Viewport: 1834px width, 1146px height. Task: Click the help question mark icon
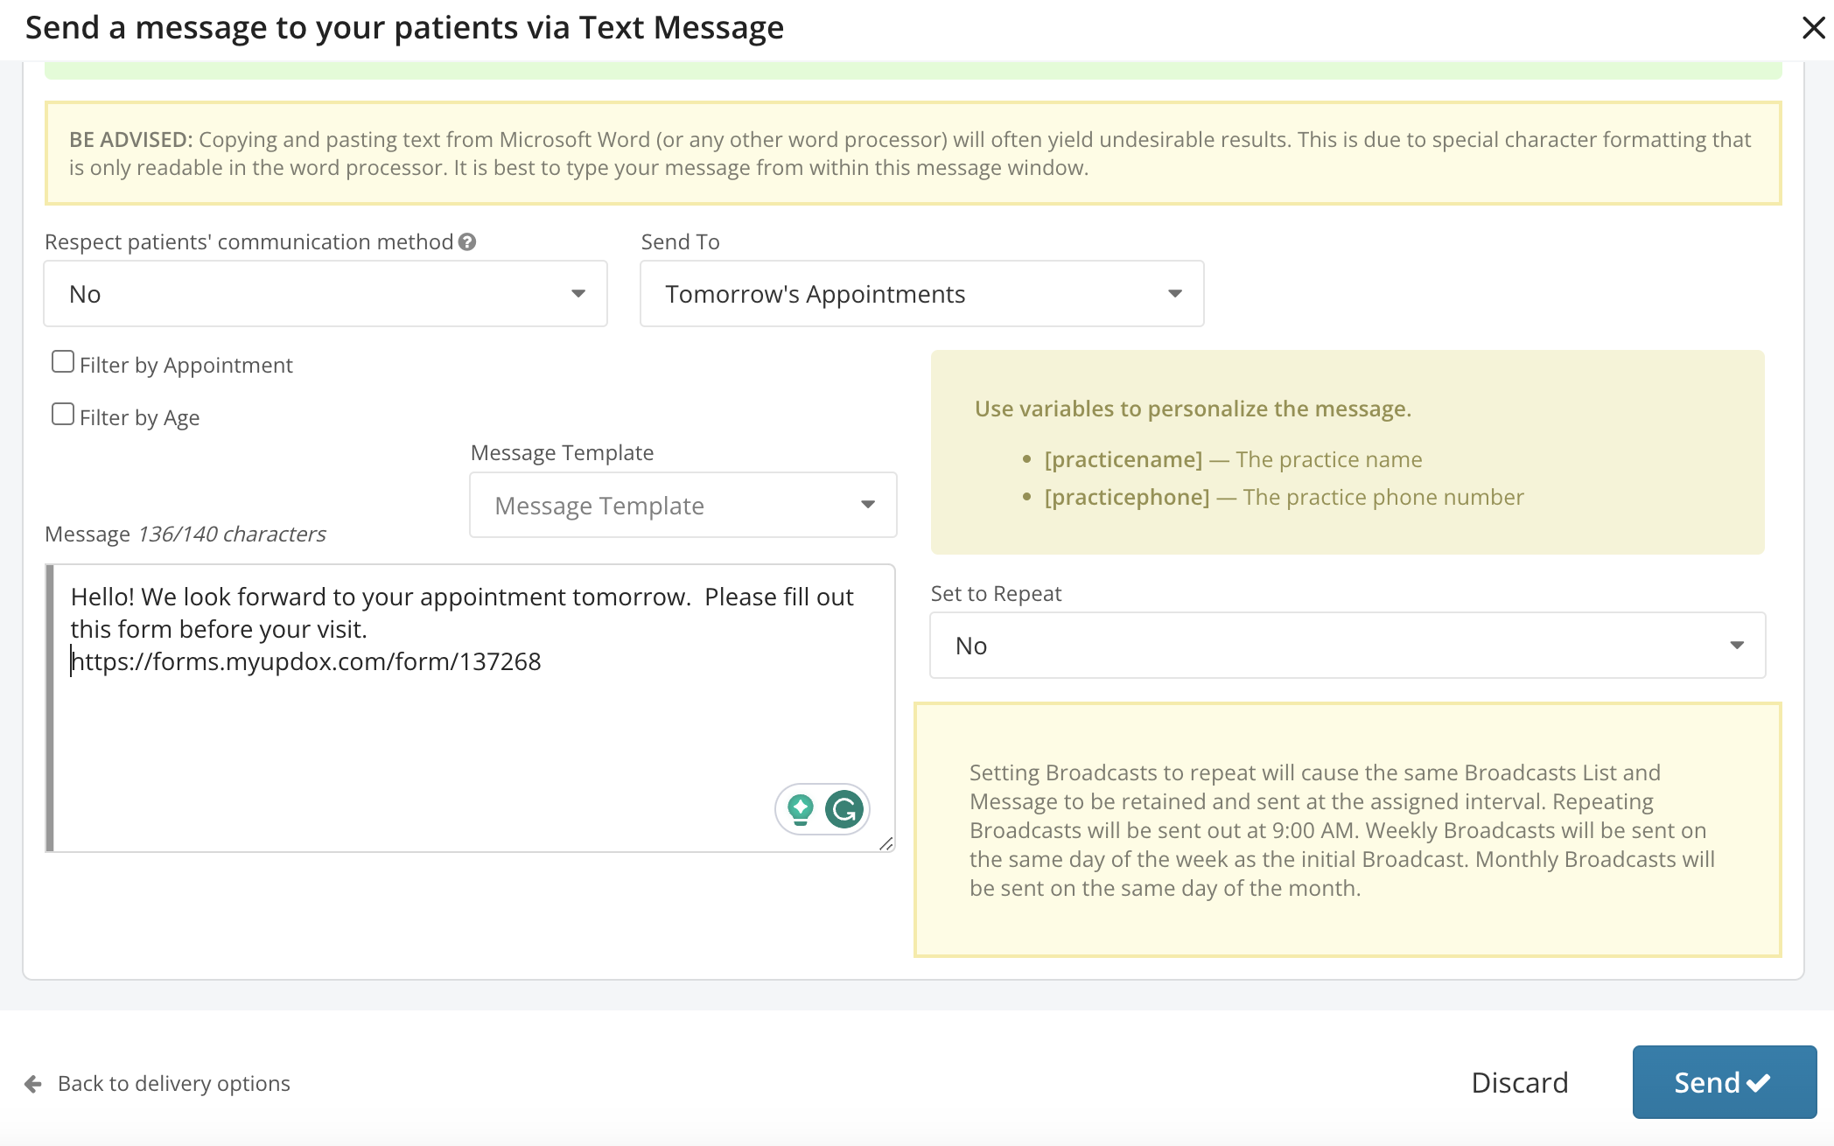pos(467,242)
